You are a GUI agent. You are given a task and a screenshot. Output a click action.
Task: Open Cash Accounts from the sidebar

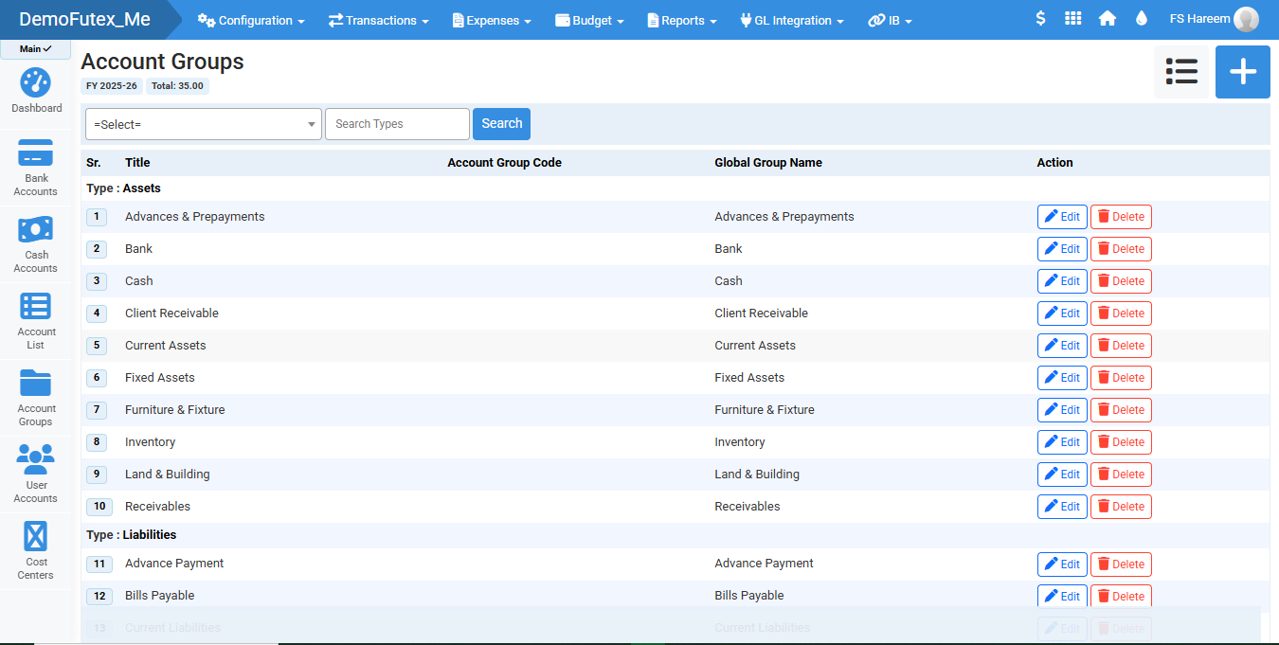tap(36, 230)
